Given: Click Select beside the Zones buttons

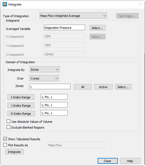Looking at the screenshot, I should click(123, 87).
